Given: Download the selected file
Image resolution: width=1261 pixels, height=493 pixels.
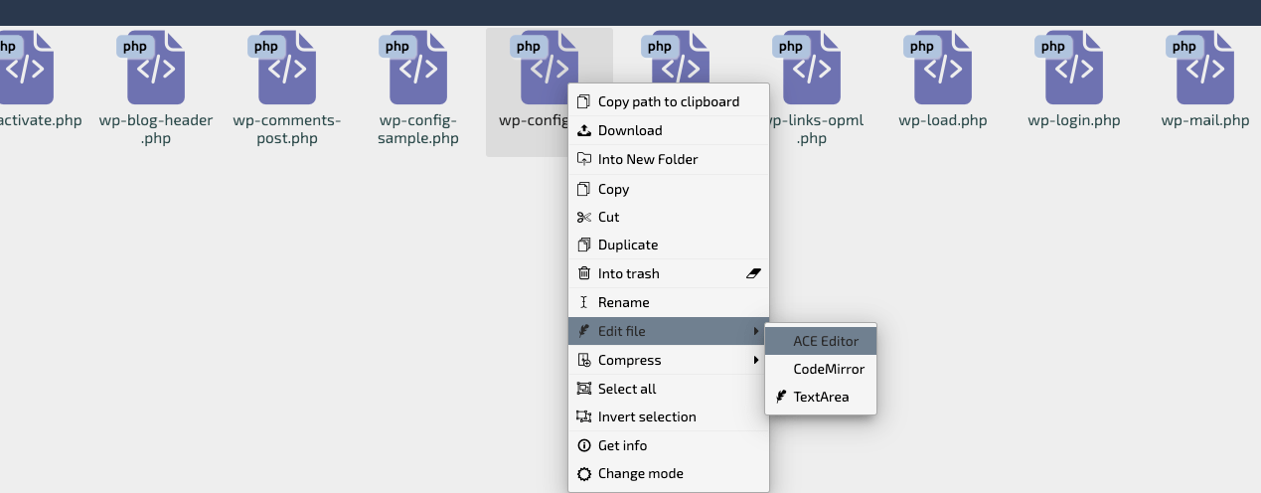Looking at the screenshot, I should [x=629, y=130].
